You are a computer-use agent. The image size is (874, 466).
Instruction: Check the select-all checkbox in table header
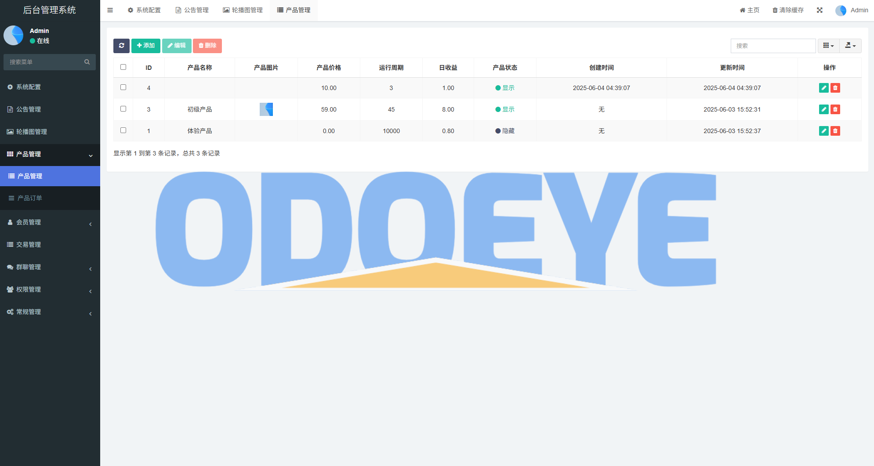click(x=123, y=67)
